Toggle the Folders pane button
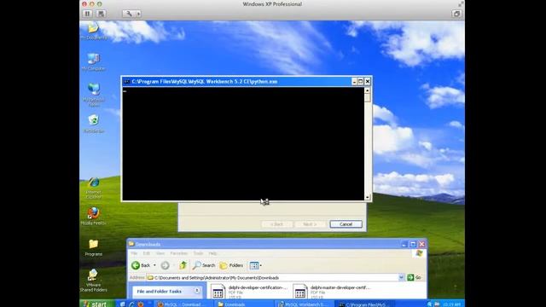The image size is (546, 307). click(x=231, y=265)
